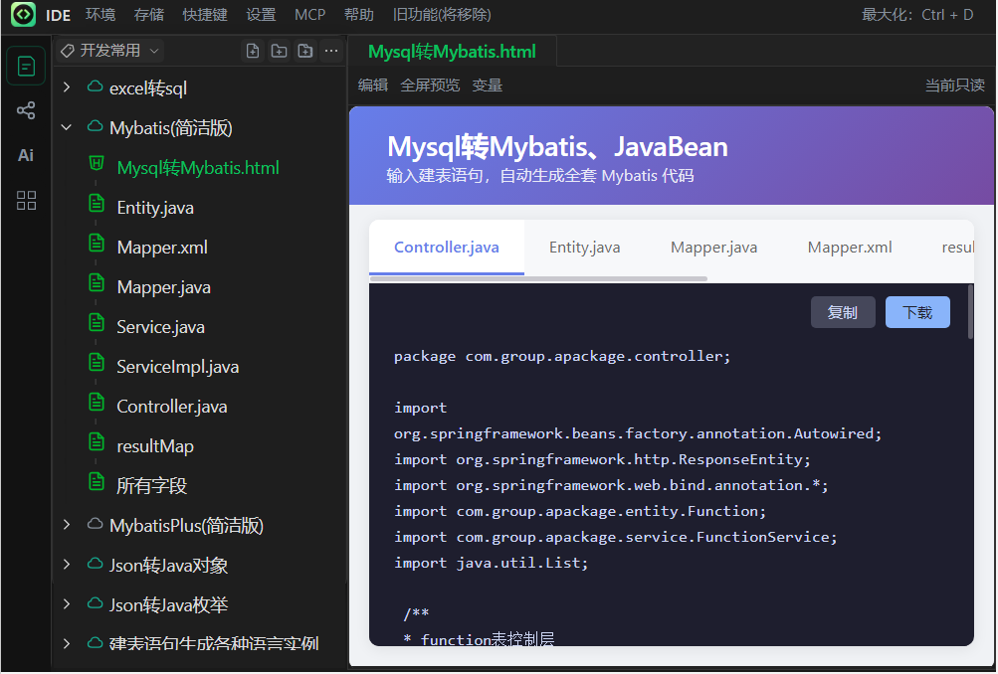Click the new folder toolbar icon

click(279, 51)
